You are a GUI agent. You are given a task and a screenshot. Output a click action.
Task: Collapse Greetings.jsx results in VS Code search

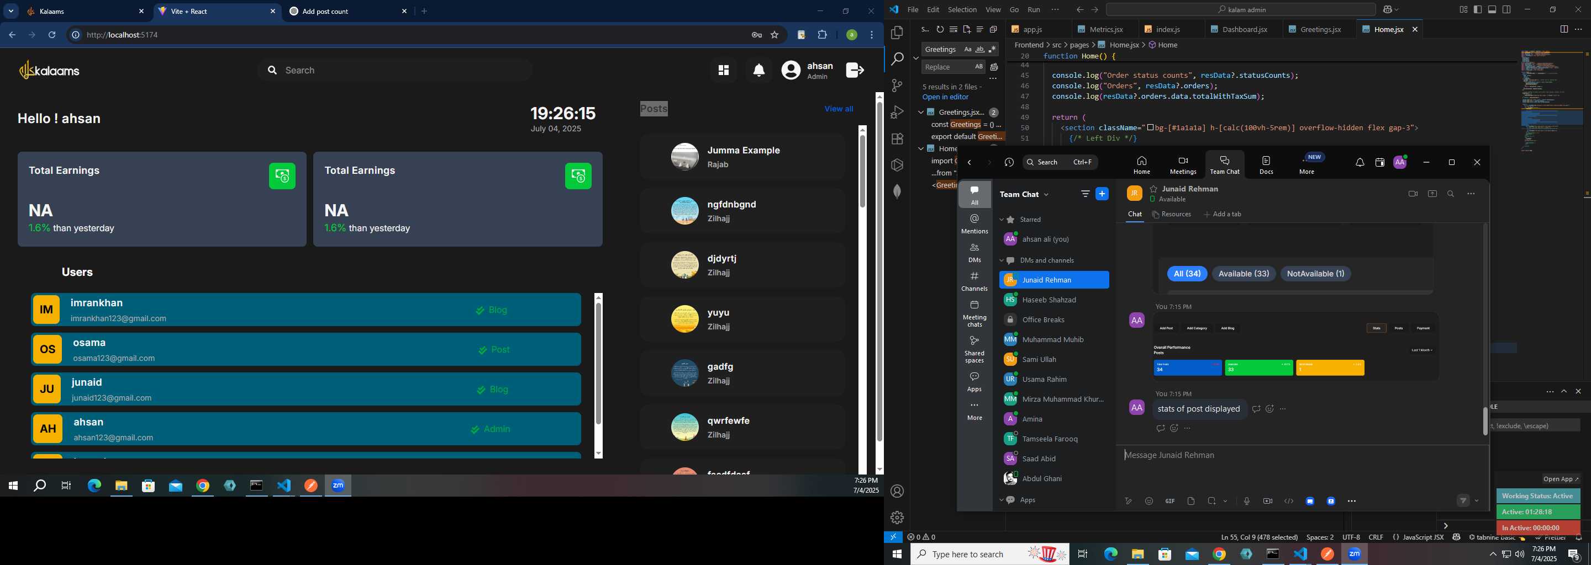[x=921, y=112]
